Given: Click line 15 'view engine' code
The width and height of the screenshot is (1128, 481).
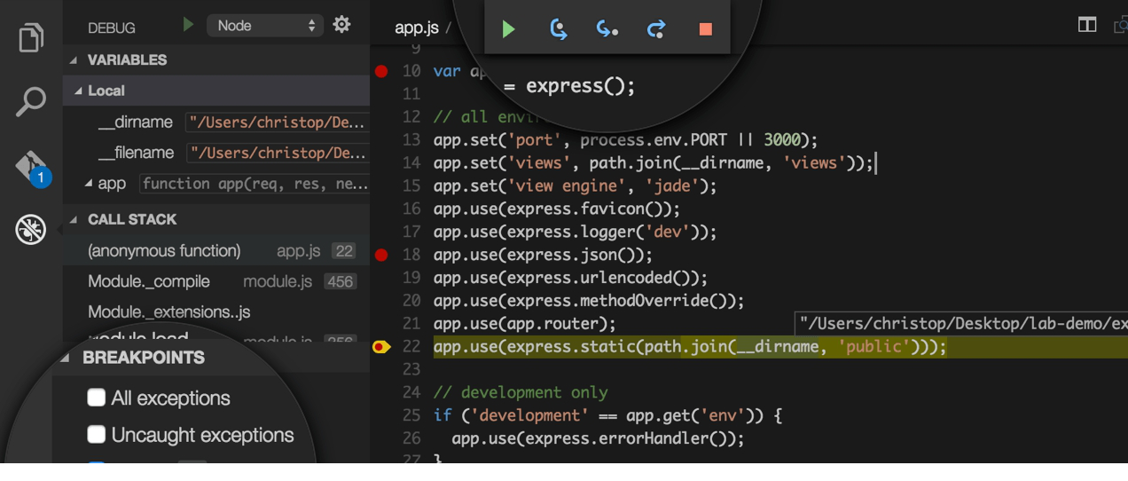Looking at the screenshot, I should click(x=575, y=186).
